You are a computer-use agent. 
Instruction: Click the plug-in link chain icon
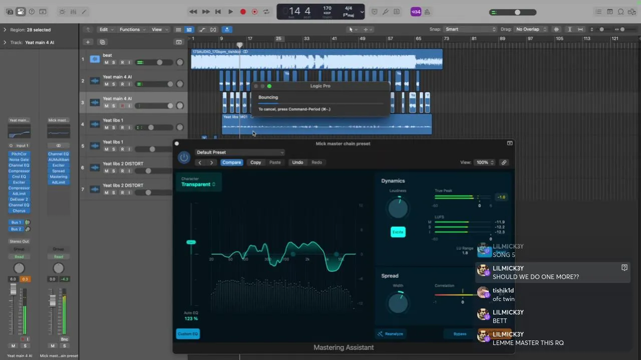click(x=504, y=162)
